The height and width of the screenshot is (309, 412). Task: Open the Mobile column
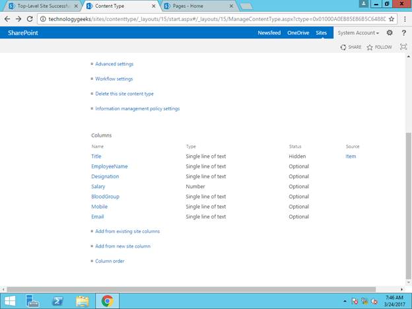99,207
